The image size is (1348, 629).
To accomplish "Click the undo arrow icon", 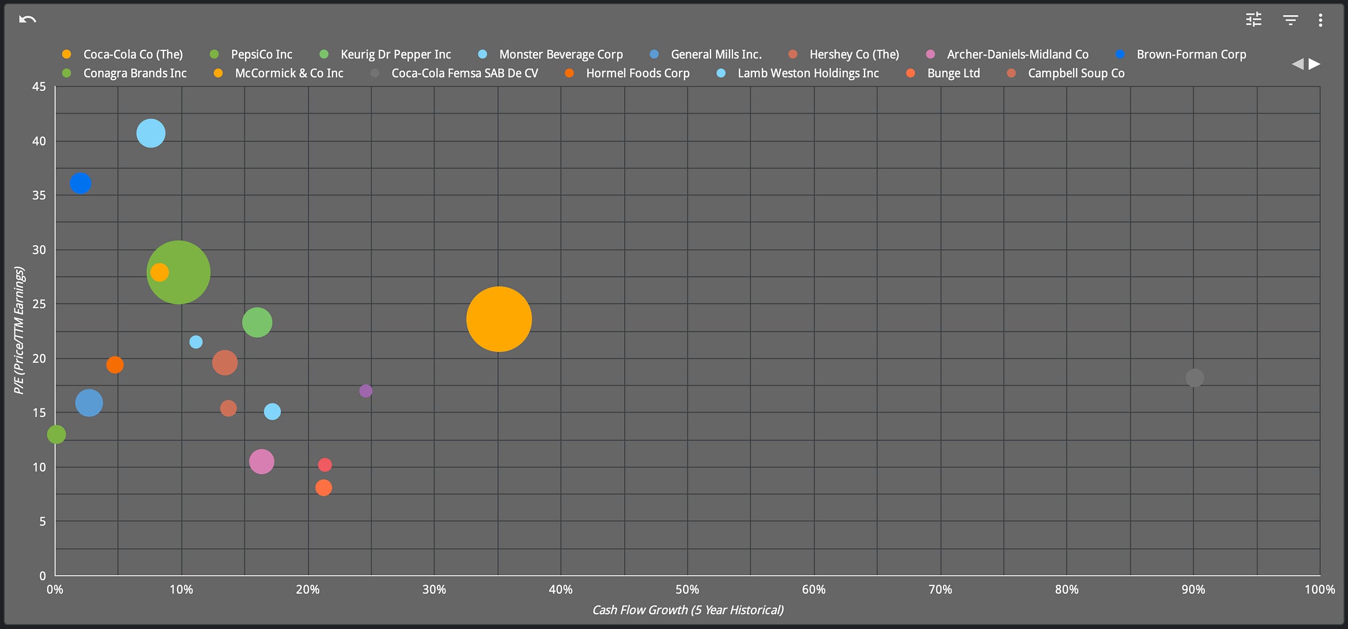I will pos(27,20).
